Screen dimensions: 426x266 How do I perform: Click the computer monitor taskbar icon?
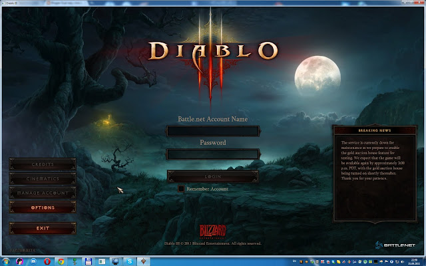[116, 261]
